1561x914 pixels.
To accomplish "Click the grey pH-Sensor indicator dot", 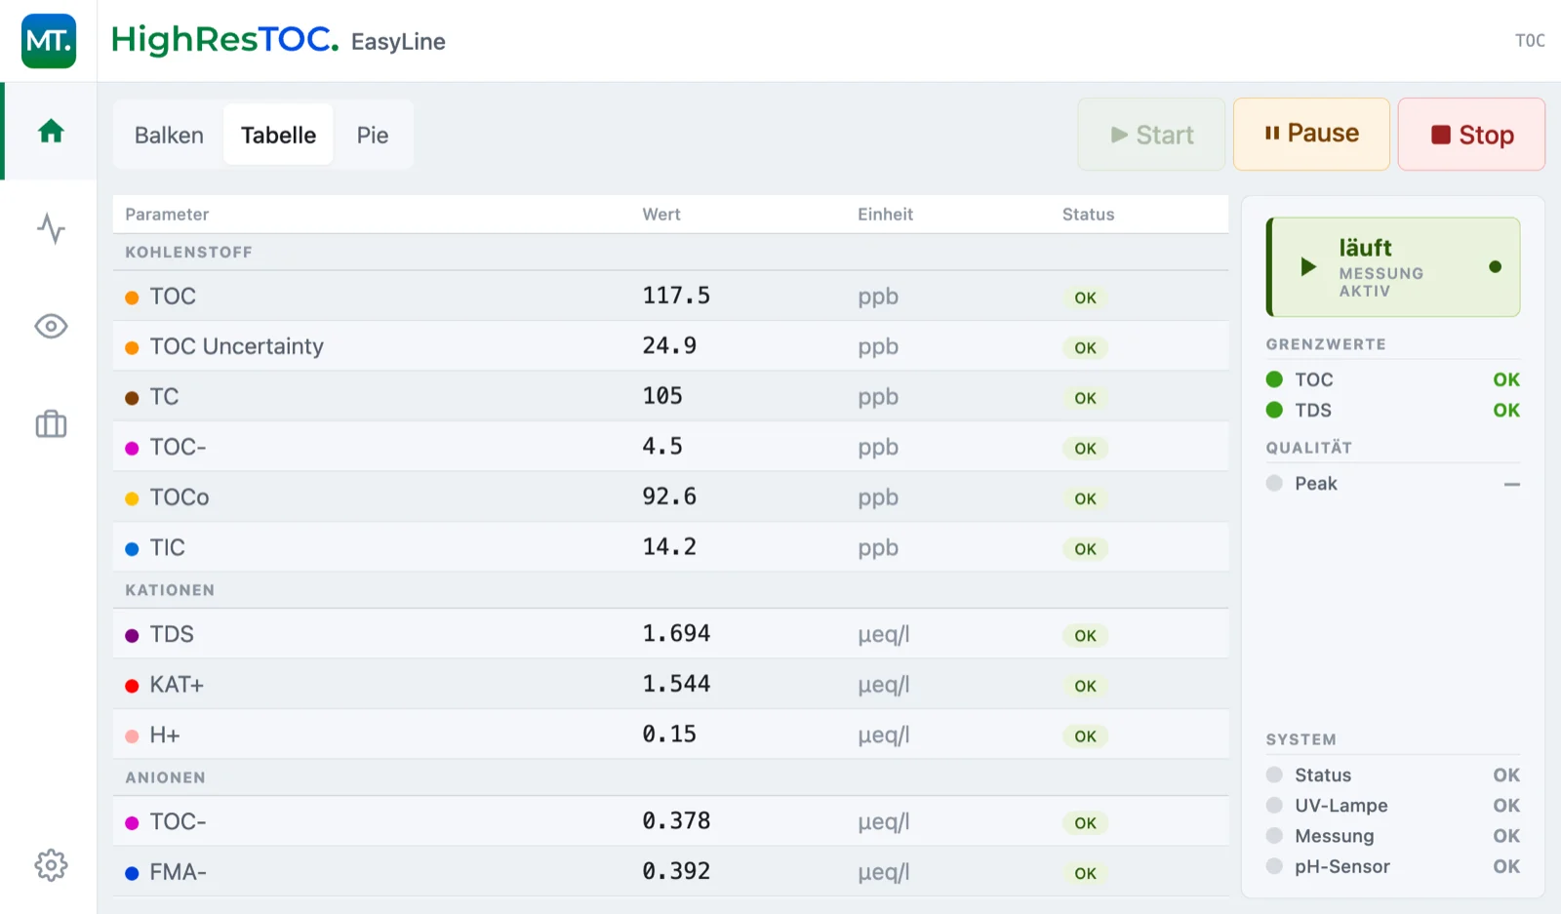I will tap(1274, 866).
